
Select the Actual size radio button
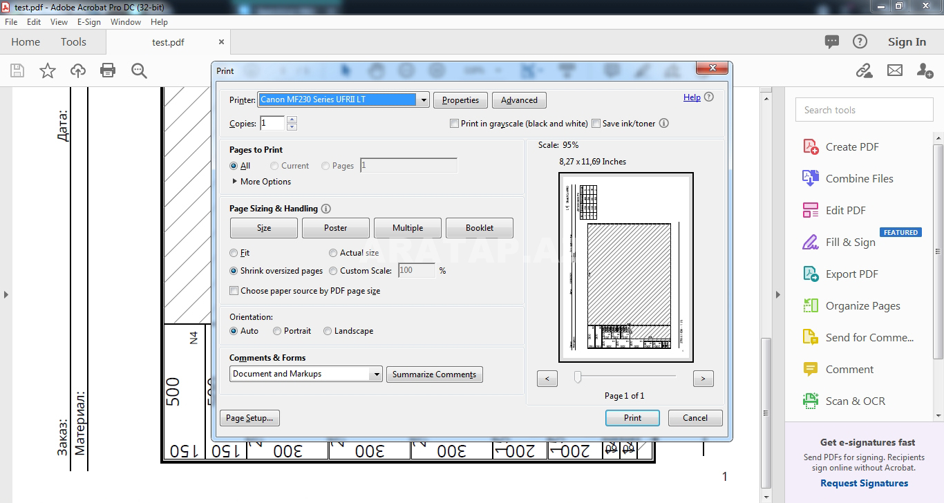coord(333,253)
